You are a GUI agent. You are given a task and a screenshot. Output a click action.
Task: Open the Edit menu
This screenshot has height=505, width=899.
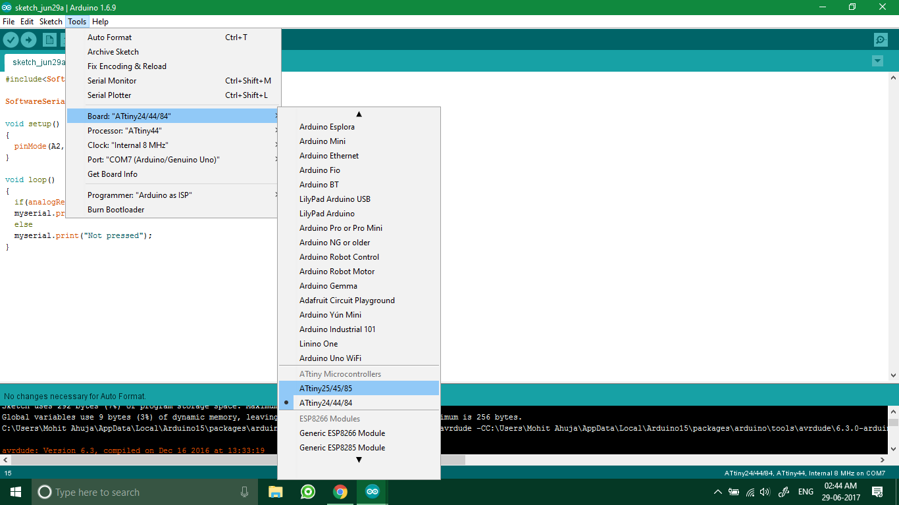click(27, 22)
